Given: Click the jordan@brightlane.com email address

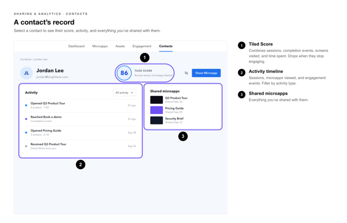Looking at the screenshot, I should click(x=52, y=77).
